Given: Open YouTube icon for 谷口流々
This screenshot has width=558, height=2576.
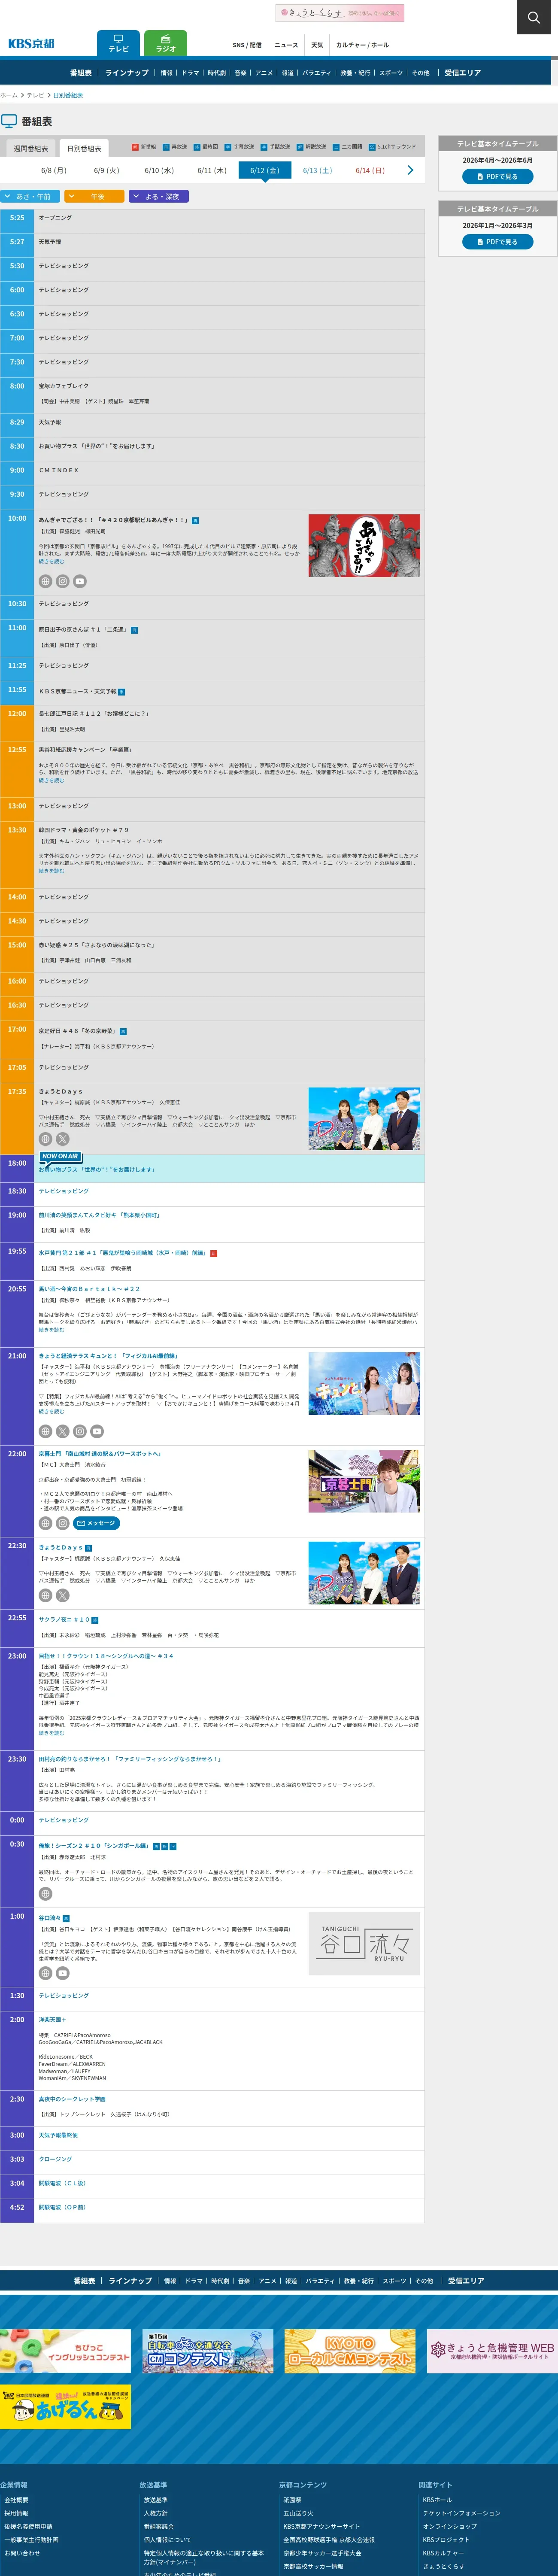Looking at the screenshot, I should pos(62,1973).
